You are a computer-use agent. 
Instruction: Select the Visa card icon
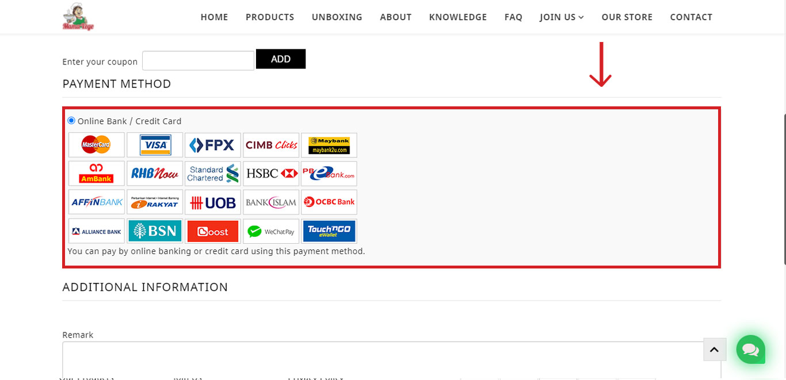tap(155, 145)
